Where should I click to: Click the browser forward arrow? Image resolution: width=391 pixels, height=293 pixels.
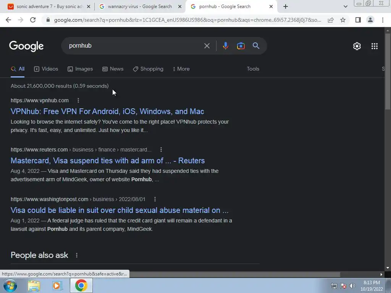coord(21,20)
